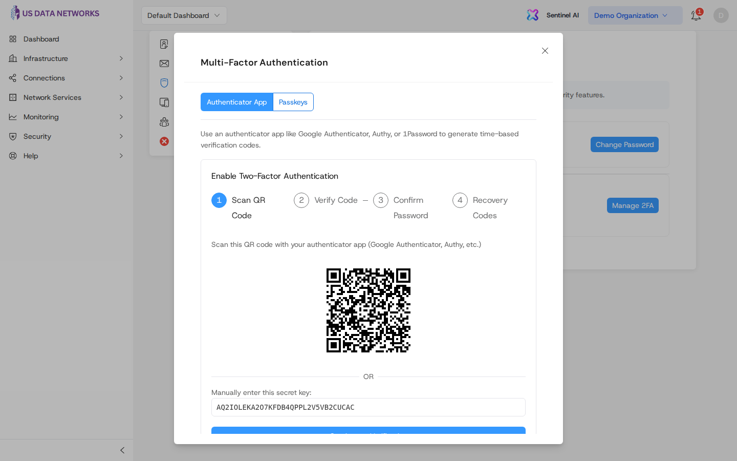Click the Manage 2FA button
Screen dimensions: 737x461
click(633, 205)
